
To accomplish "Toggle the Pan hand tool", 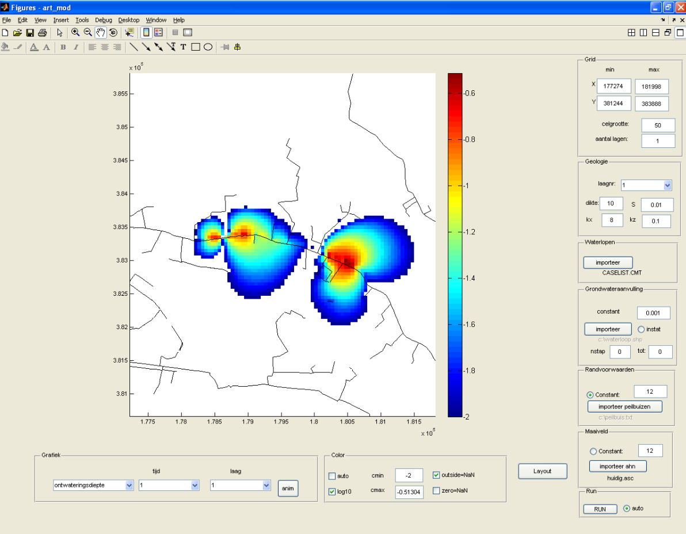I will 101,32.
